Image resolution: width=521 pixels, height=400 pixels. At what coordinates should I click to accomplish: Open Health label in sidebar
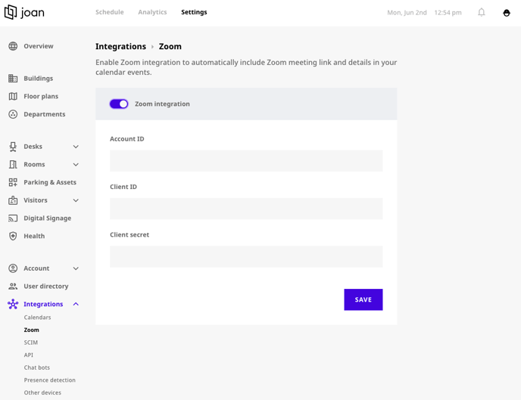[34, 236]
